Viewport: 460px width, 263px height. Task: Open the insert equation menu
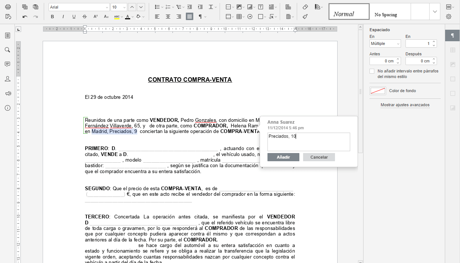coord(273,16)
